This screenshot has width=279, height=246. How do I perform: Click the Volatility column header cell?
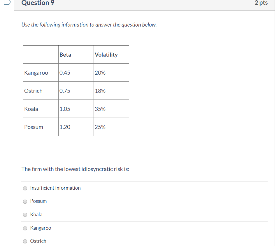(106, 55)
